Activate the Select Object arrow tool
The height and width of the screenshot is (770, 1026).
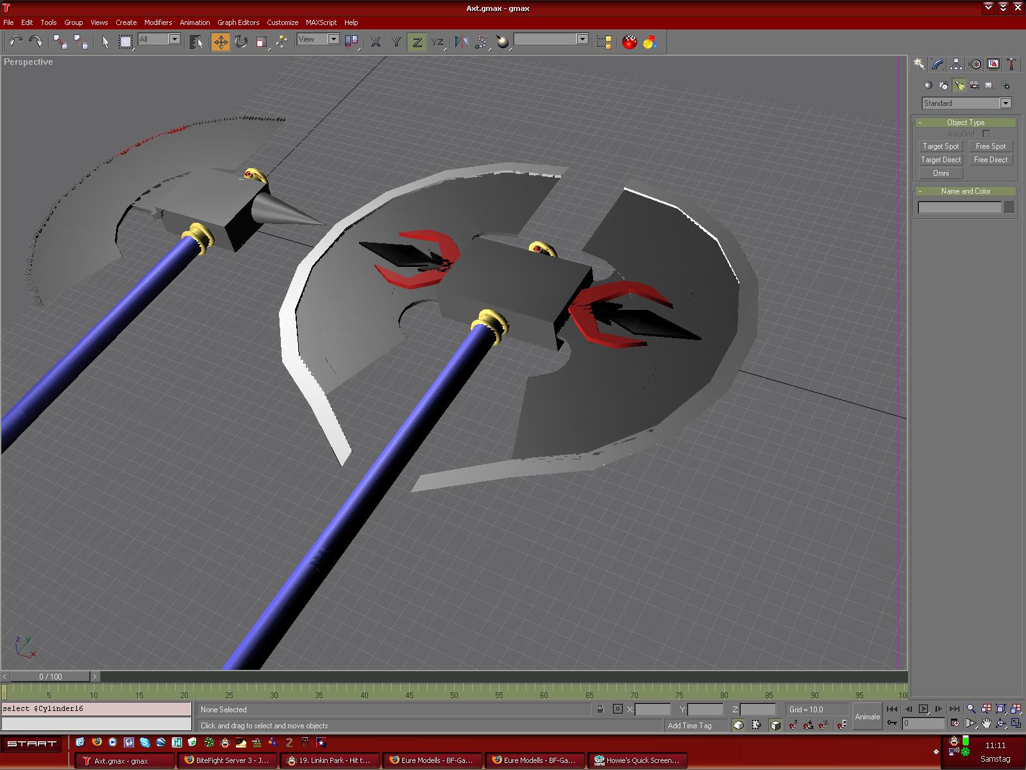(105, 42)
